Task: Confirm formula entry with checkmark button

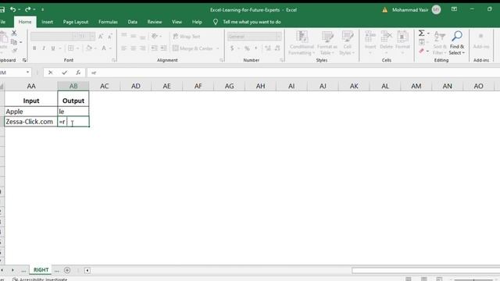Action: coord(65,73)
